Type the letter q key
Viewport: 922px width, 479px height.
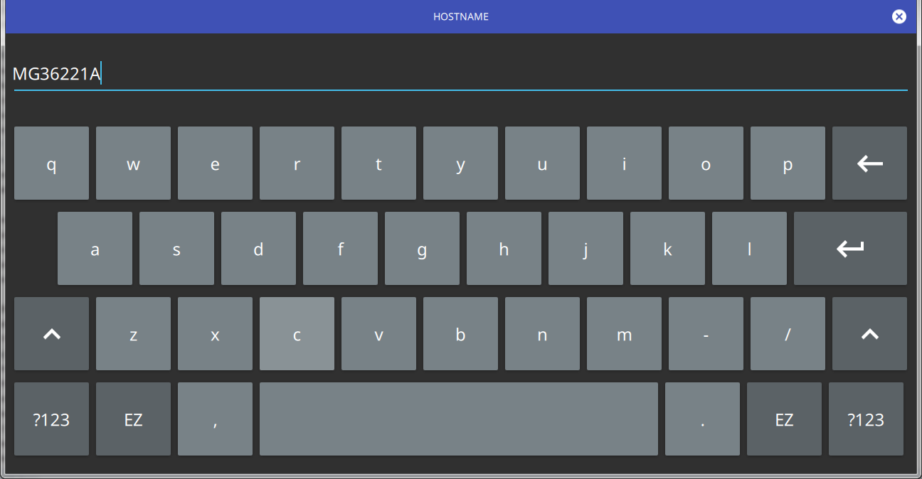pos(51,163)
